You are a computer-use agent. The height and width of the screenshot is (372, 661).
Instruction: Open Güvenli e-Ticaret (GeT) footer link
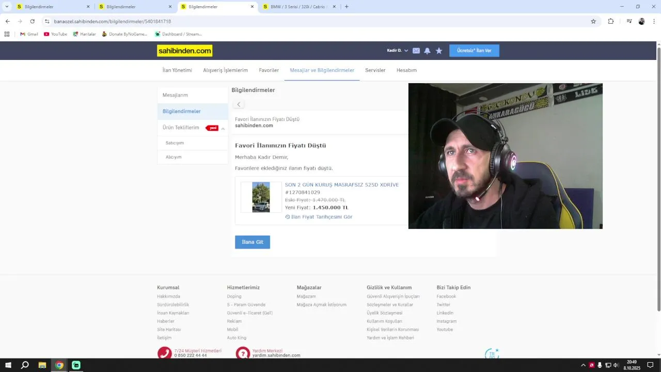point(249,313)
